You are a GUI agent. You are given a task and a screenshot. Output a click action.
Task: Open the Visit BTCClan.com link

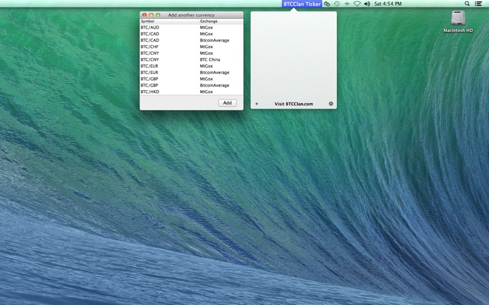[x=293, y=104]
